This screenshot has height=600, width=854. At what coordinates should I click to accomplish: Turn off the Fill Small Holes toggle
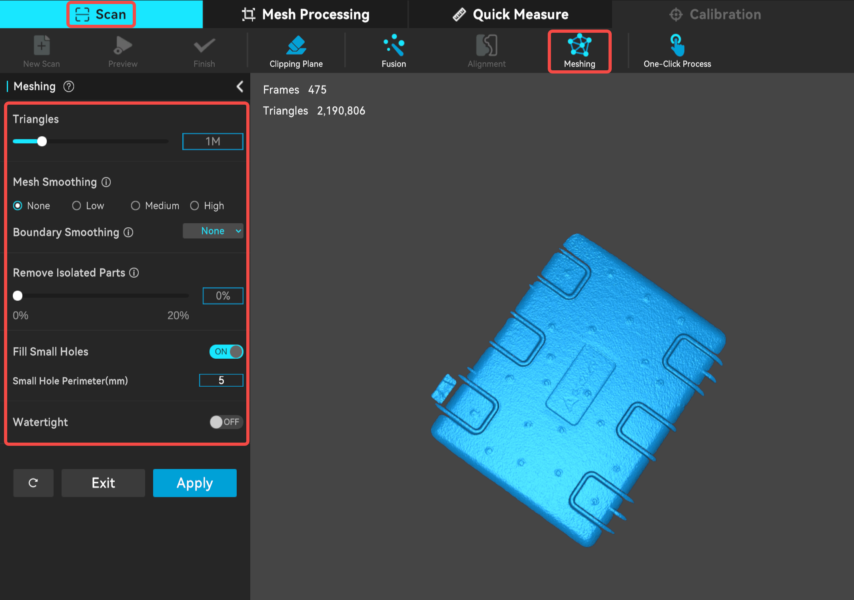(x=226, y=352)
